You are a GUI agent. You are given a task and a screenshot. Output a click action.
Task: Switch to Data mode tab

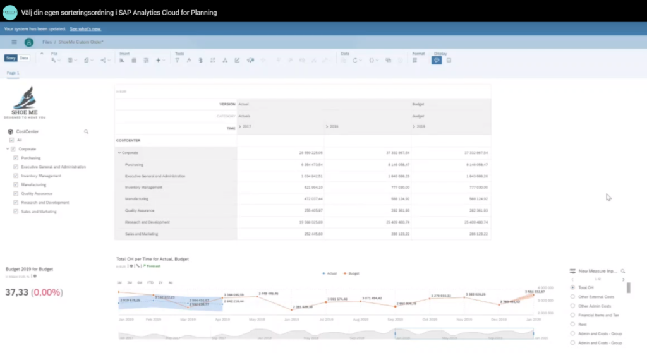[24, 58]
